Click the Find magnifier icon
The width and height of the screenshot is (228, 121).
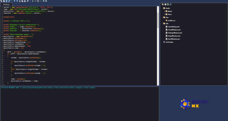[27, 1]
